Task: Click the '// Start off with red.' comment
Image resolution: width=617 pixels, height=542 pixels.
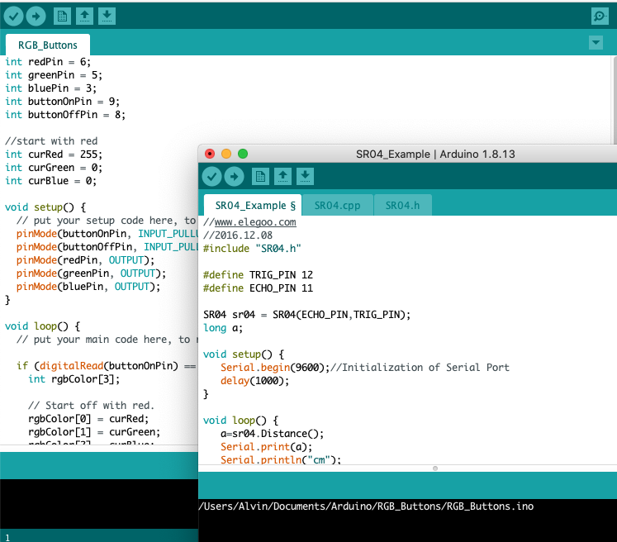Action: pyautogui.click(x=91, y=406)
